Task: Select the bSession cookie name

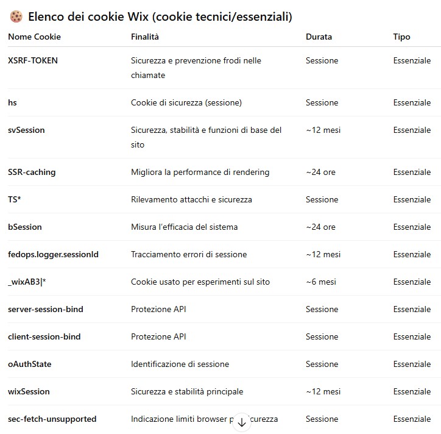Action: point(25,227)
